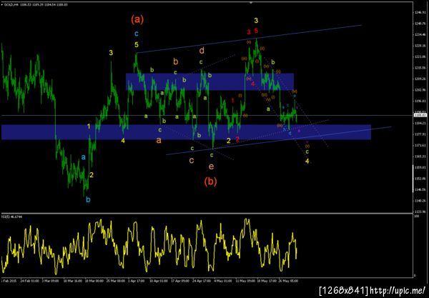Screen dimensions: 429x298
Task: Click the red 3 wave label
Action: click(x=249, y=32)
